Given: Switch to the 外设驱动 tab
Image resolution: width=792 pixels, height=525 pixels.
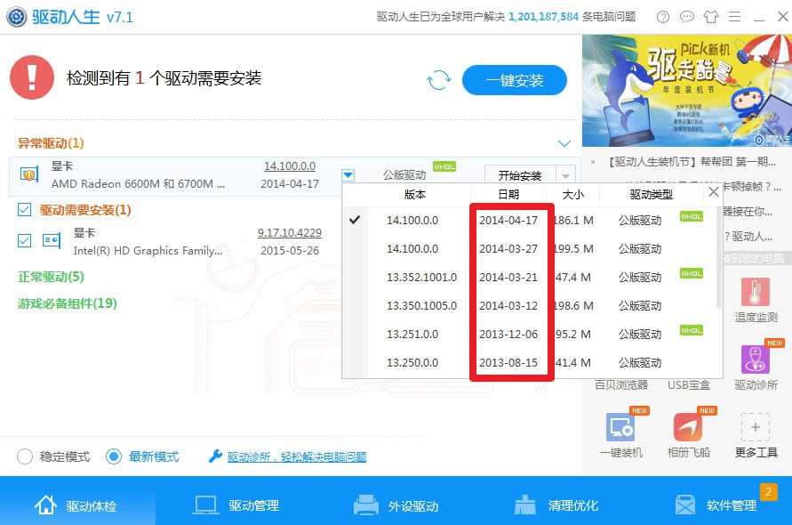Looking at the screenshot, I should pos(396,505).
